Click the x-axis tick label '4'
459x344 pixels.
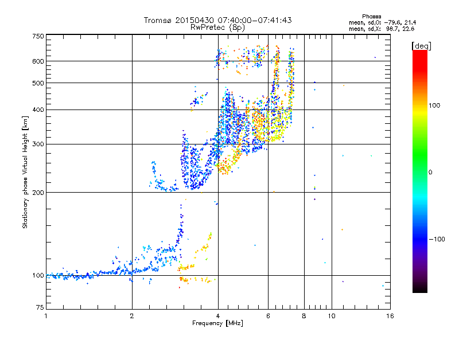(218, 316)
